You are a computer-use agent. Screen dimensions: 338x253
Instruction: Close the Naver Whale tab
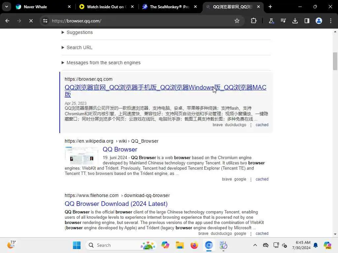click(x=69, y=7)
